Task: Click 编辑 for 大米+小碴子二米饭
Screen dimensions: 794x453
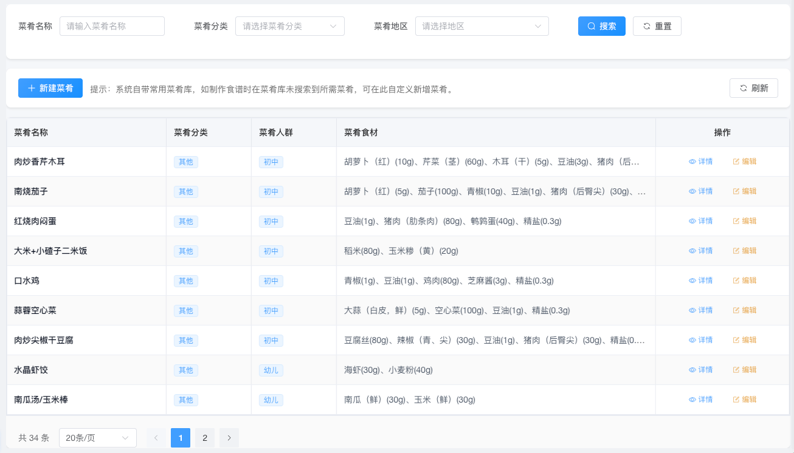Action: point(744,250)
